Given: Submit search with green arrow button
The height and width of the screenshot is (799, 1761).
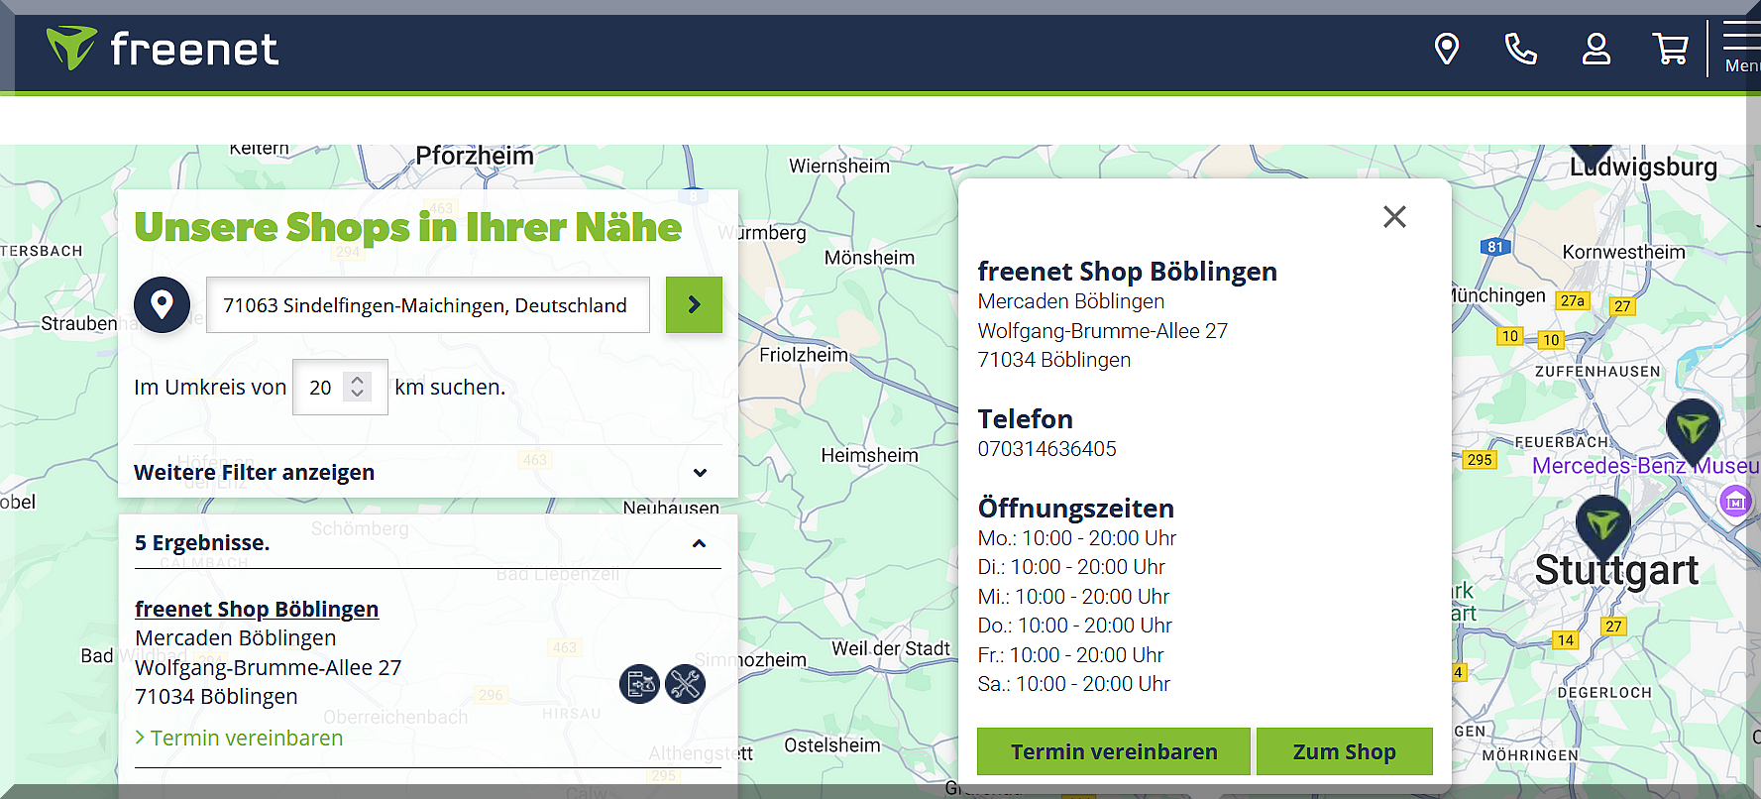Looking at the screenshot, I should (694, 304).
